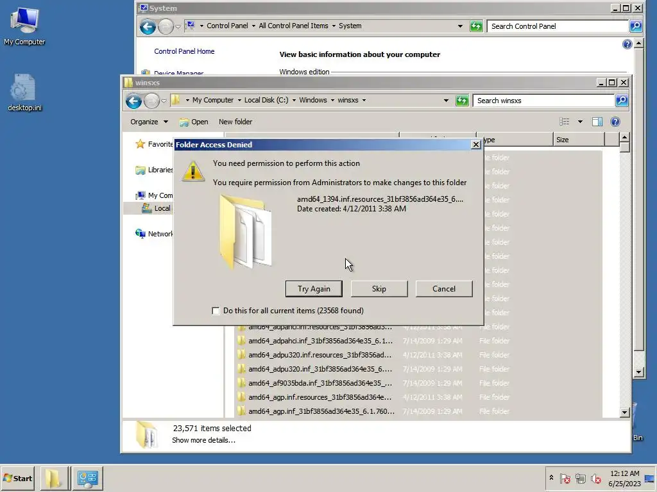Sort by the Type column header
The width and height of the screenshot is (657, 492).
[x=518, y=140]
